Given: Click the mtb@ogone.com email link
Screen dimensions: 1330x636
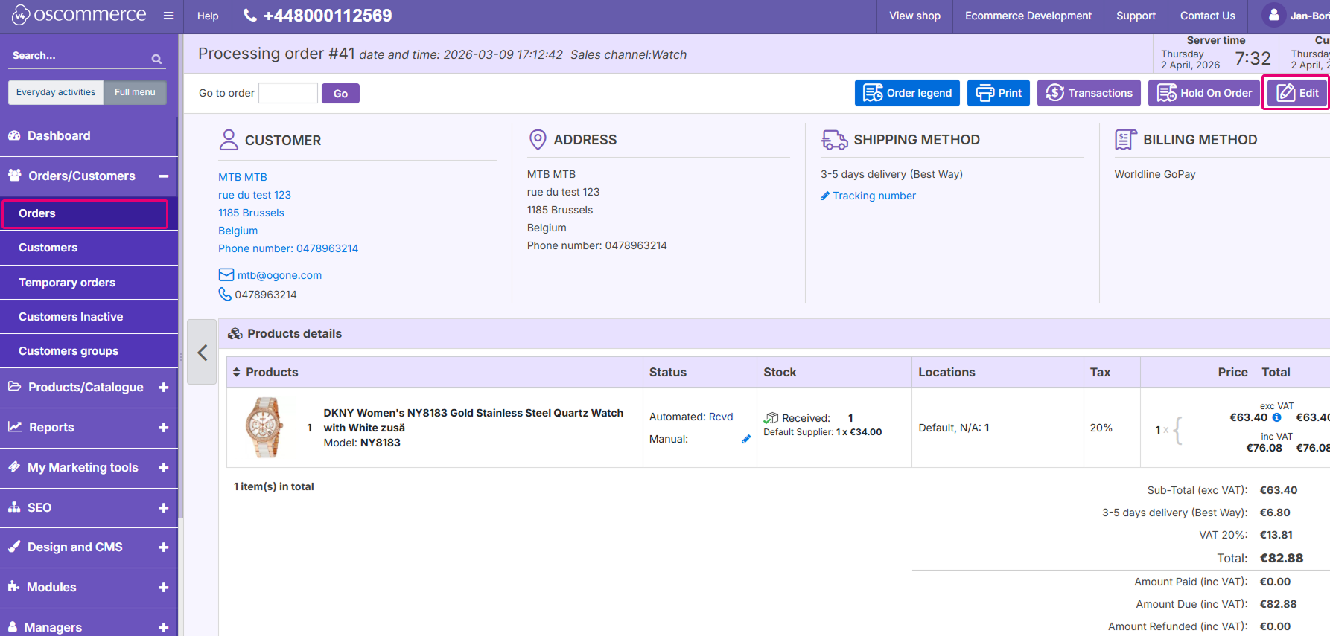Looking at the screenshot, I should pos(279,275).
